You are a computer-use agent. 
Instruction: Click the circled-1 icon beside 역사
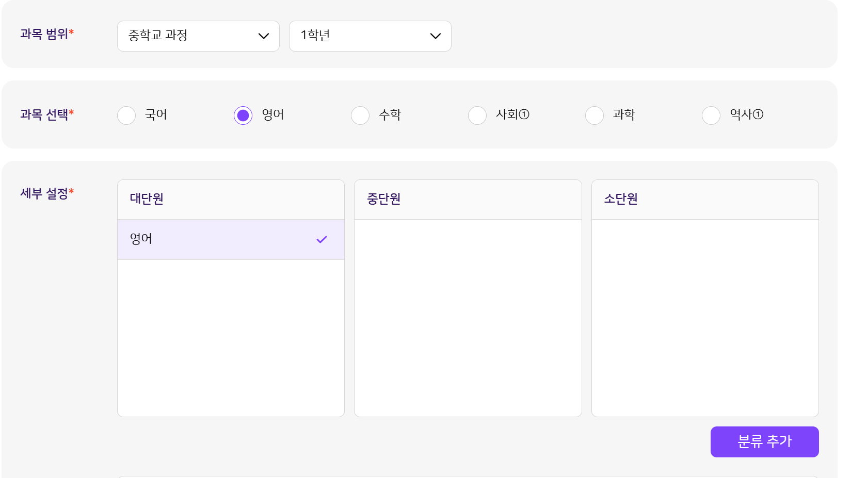coord(758,114)
